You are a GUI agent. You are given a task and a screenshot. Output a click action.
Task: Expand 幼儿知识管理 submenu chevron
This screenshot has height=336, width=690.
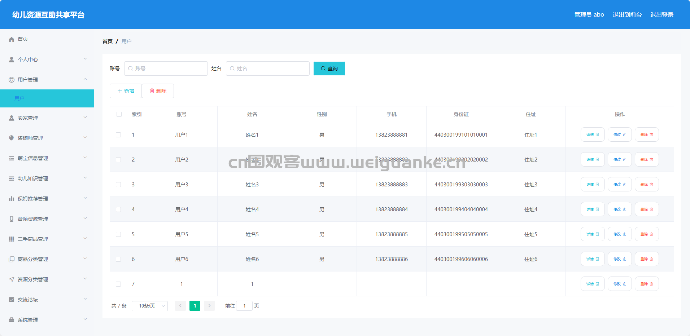click(x=85, y=178)
